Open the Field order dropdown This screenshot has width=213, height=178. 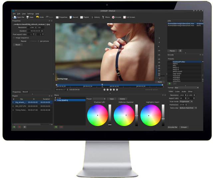click(188, 108)
